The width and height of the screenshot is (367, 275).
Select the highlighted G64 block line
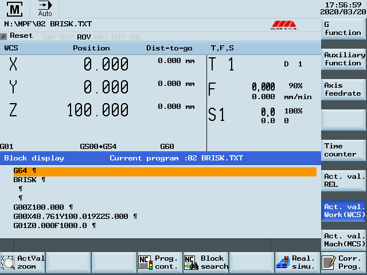tap(165, 171)
